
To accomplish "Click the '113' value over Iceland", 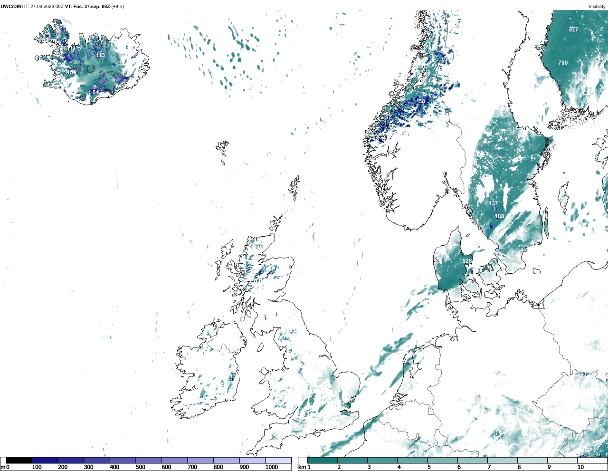I will tap(100, 55).
